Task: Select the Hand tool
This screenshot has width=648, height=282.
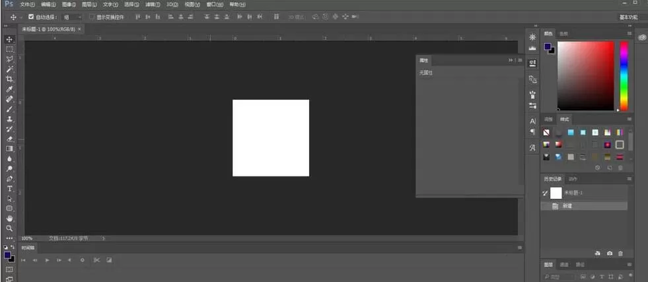Action: (x=9, y=219)
